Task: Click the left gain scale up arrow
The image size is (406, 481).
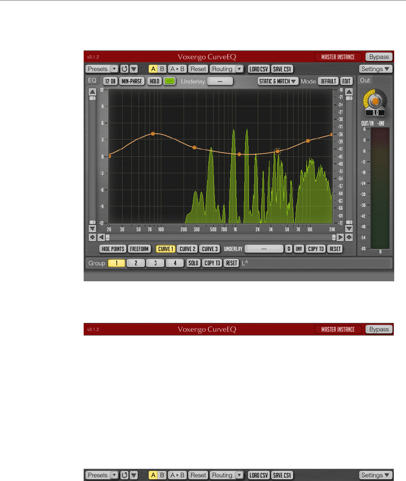Action: coord(92,92)
